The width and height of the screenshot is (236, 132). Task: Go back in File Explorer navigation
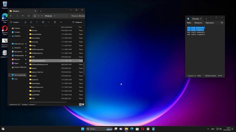point(11,16)
